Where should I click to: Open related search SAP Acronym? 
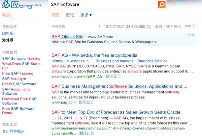click(14, 79)
